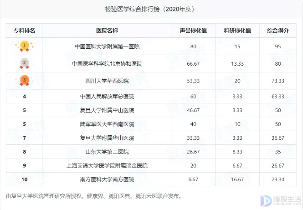The image size is (303, 210).
Task: Click total score 50 in 西南医院 row
Action: click(x=278, y=124)
